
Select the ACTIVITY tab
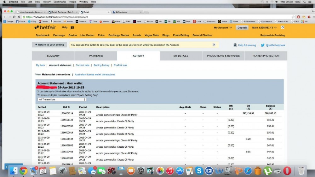click(x=138, y=56)
